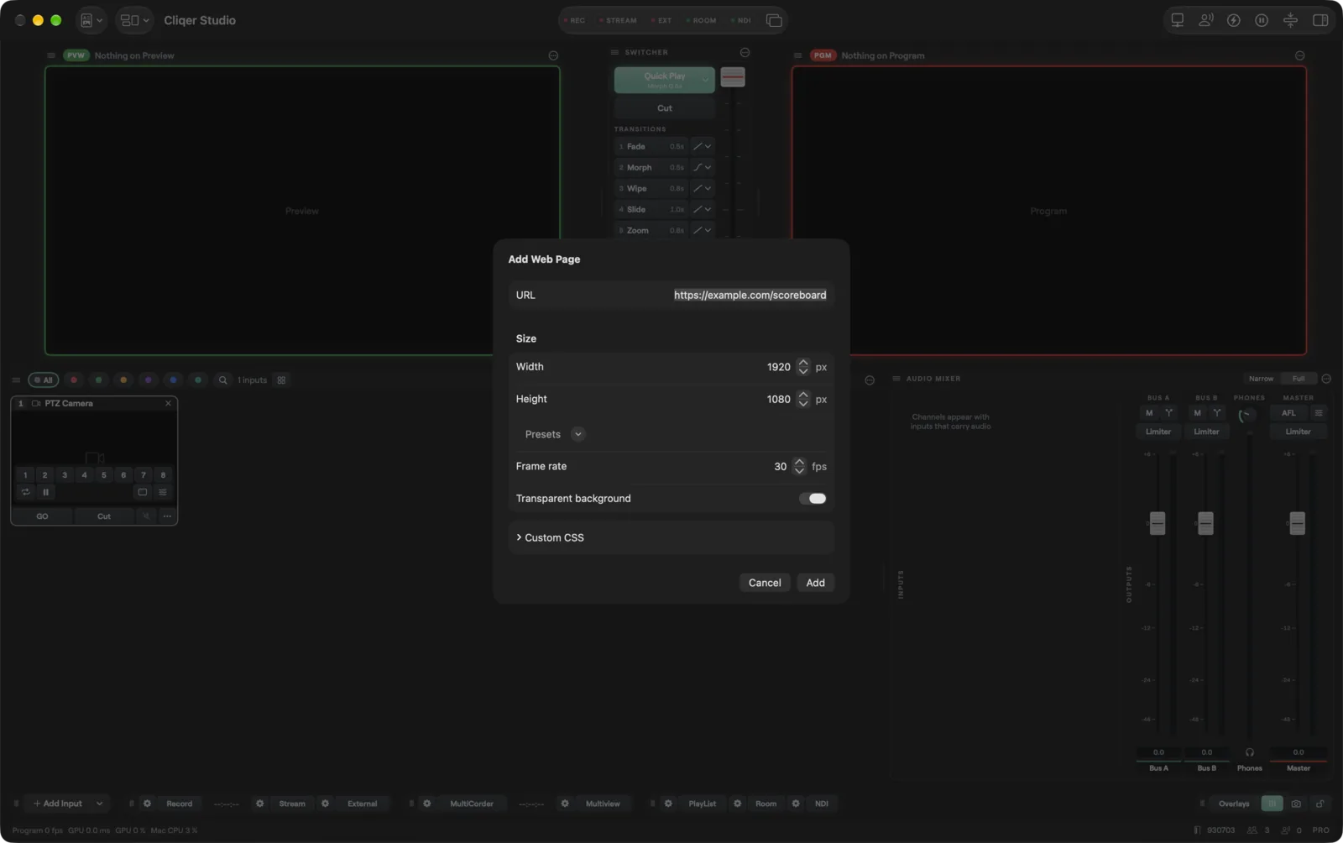Open MultiCorder settings gear
The width and height of the screenshot is (1343, 843).
point(427,804)
